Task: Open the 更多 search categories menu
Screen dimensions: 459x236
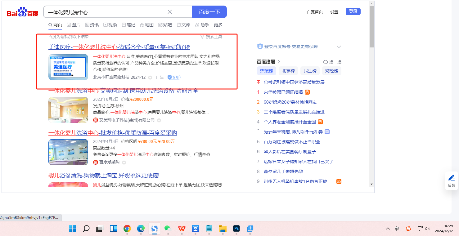Action: [218, 25]
